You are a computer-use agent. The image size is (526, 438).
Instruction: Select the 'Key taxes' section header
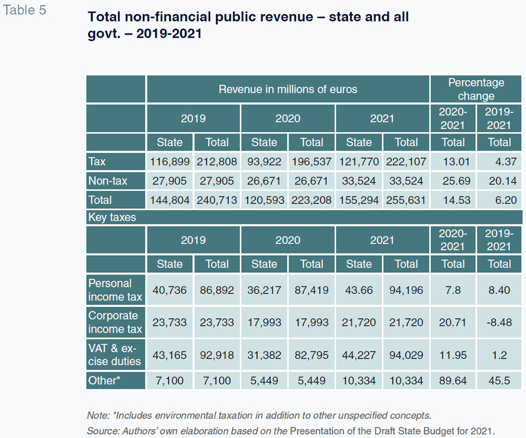[304, 217]
